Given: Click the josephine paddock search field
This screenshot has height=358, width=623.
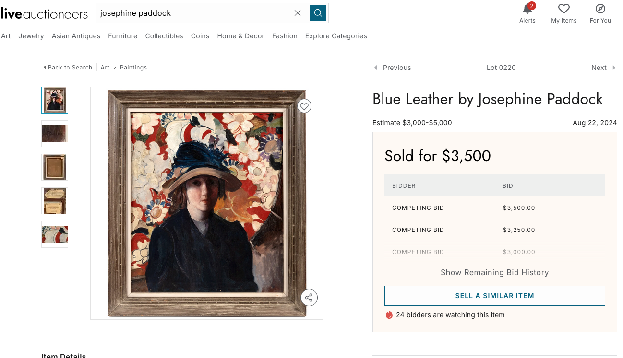Looking at the screenshot, I should pyautogui.click(x=192, y=13).
